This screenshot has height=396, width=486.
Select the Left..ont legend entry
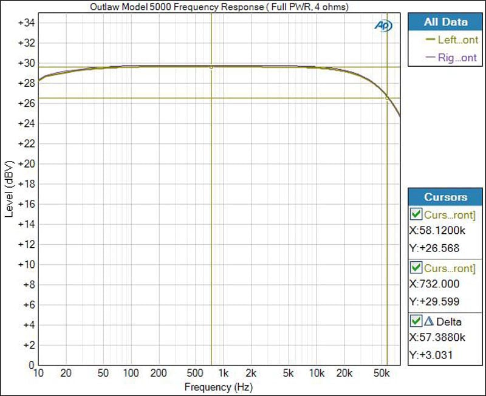(x=457, y=40)
